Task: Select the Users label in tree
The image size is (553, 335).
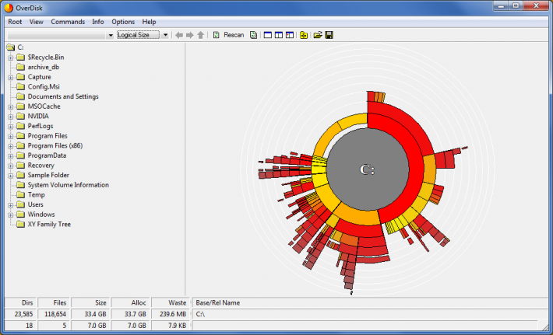Action: 35,204
